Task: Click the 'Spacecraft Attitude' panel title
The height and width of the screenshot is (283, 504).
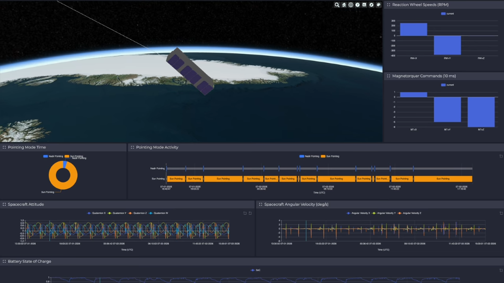Action: tap(26, 204)
